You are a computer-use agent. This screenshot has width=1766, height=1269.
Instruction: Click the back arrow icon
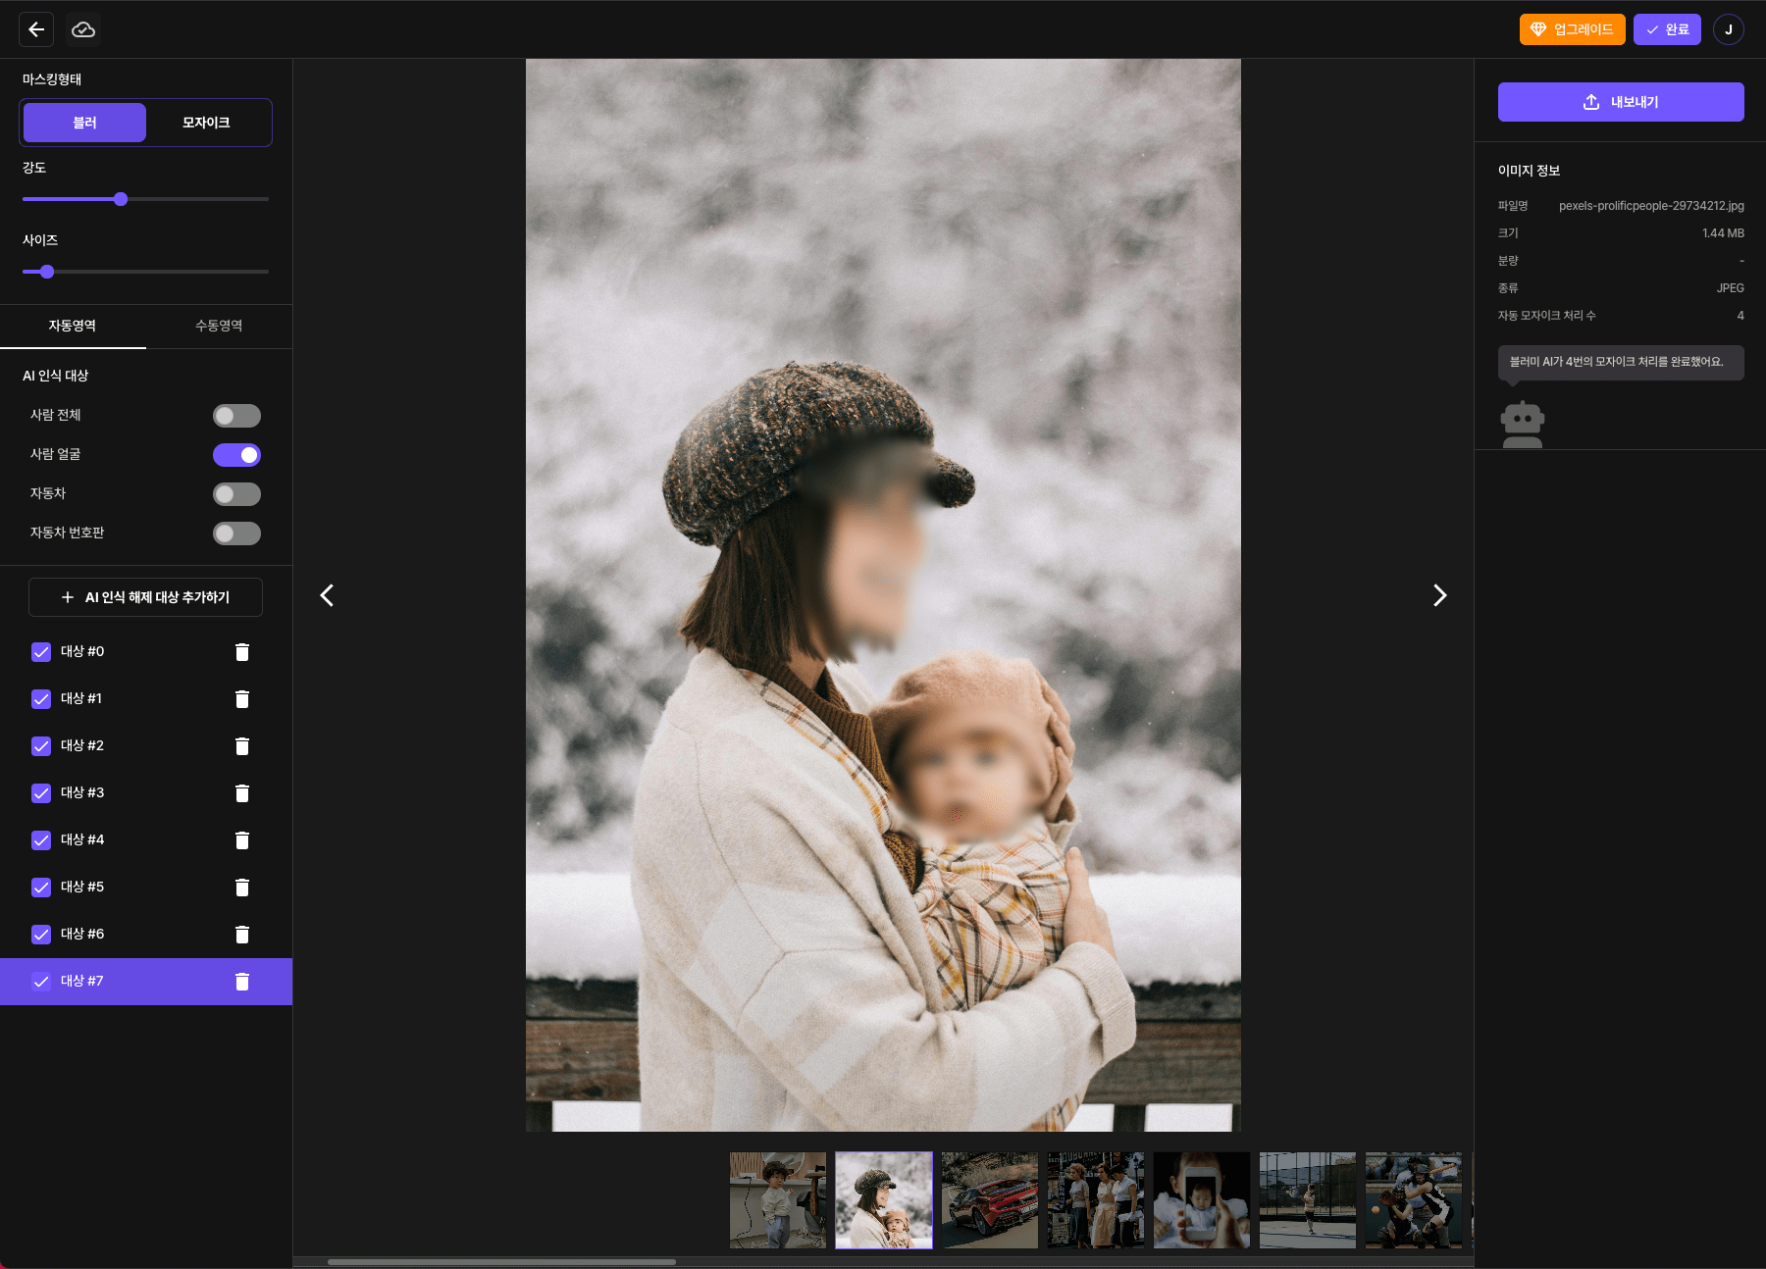point(36,29)
